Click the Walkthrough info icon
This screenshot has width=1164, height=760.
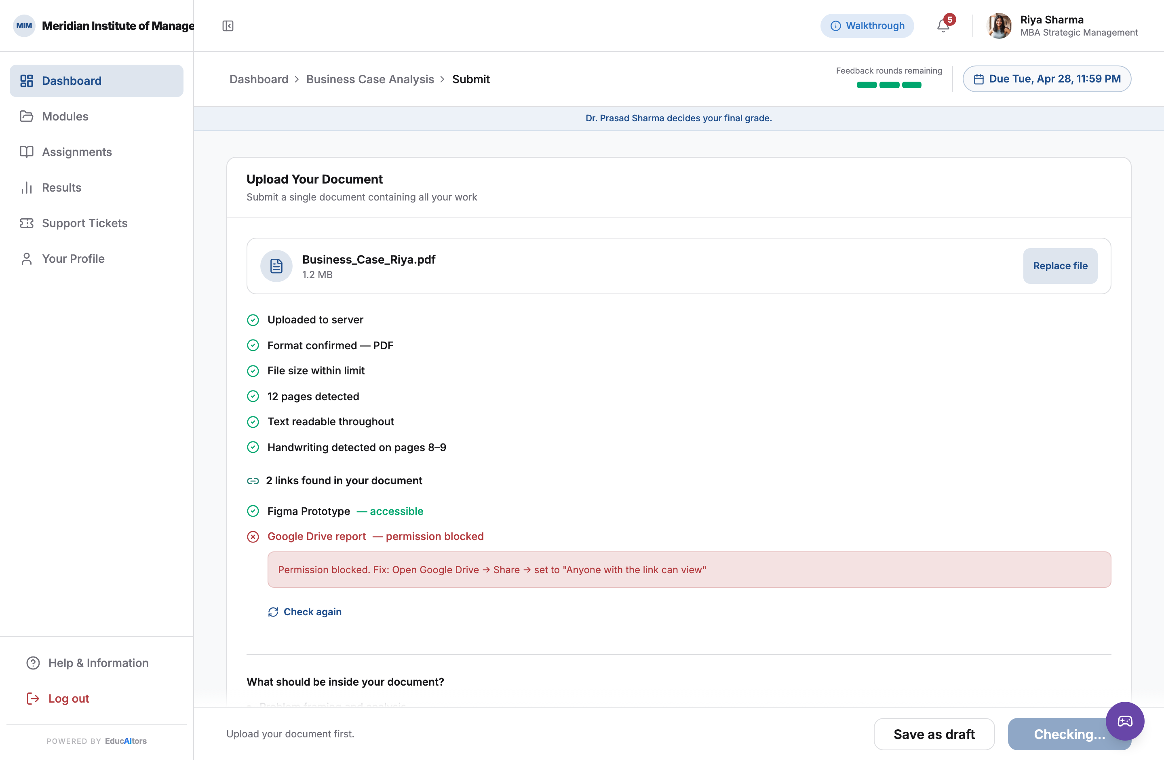click(836, 26)
